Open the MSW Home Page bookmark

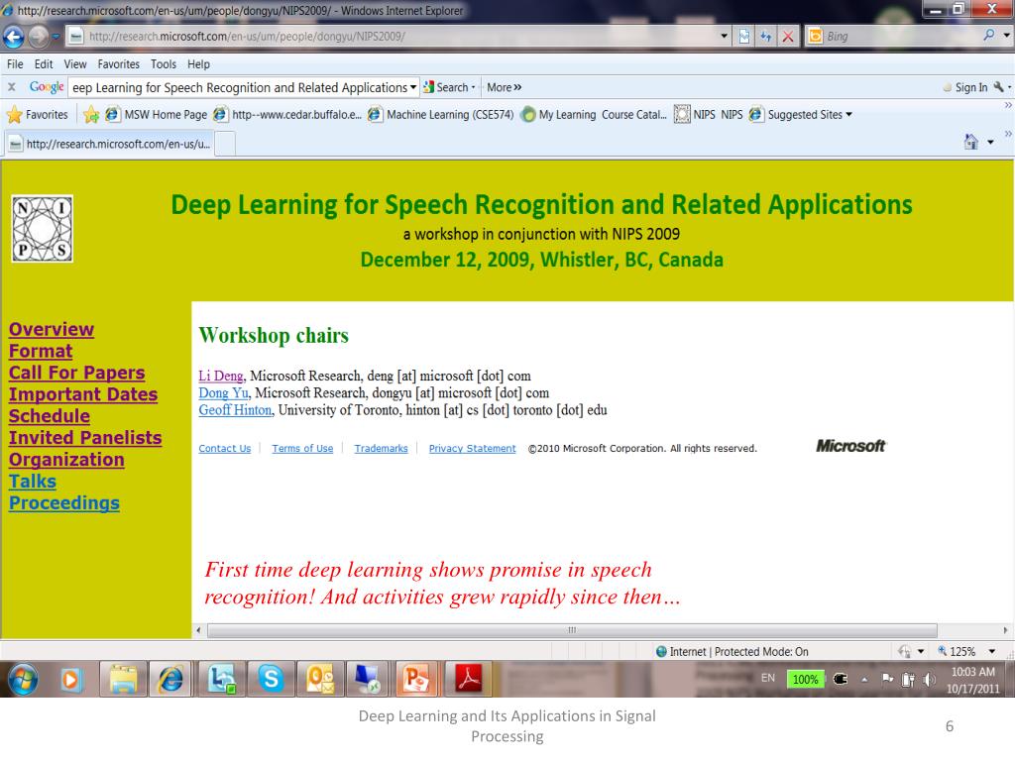click(157, 115)
